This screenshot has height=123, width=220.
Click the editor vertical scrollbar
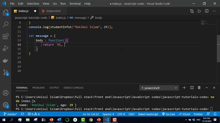[x=218, y=49]
